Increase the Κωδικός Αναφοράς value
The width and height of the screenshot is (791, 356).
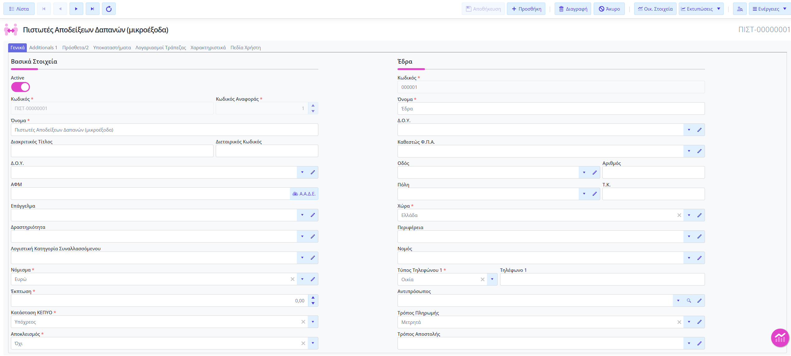(x=313, y=105)
